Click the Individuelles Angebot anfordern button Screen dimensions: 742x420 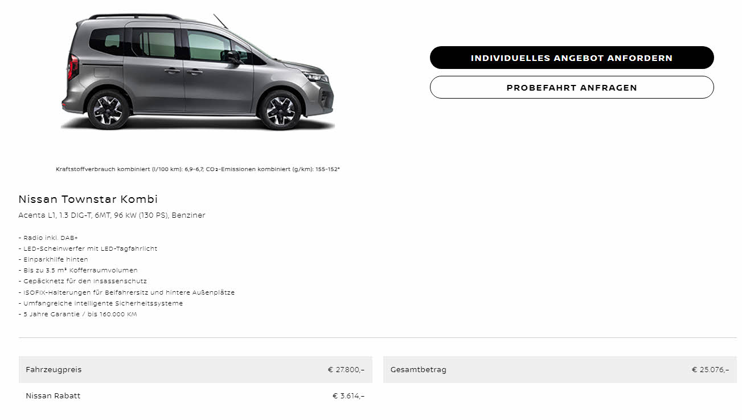point(572,58)
